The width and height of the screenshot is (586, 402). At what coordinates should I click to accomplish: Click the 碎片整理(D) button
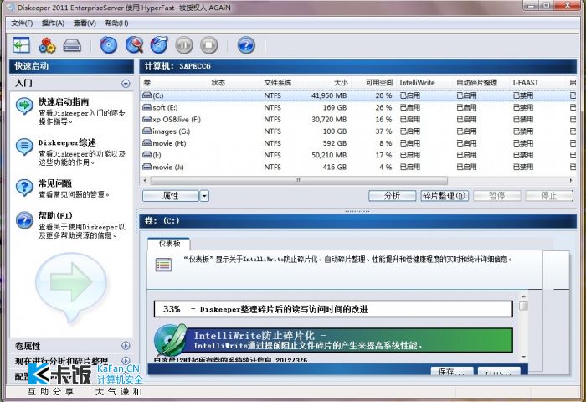pos(445,196)
